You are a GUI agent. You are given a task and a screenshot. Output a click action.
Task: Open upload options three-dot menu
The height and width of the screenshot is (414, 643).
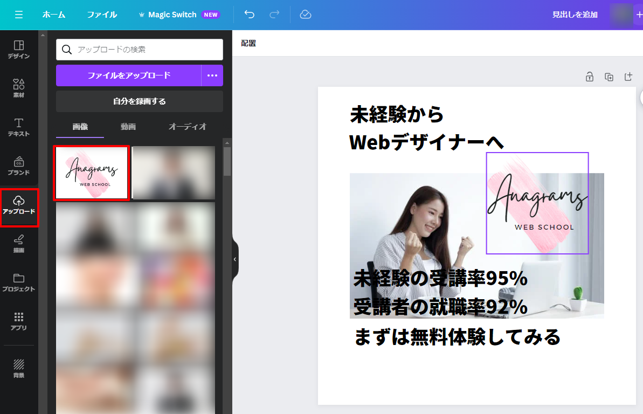[212, 75]
